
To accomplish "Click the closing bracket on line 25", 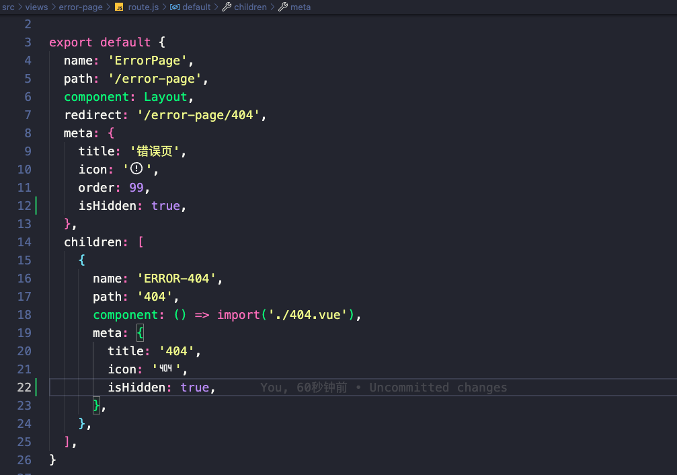I will tap(67, 442).
